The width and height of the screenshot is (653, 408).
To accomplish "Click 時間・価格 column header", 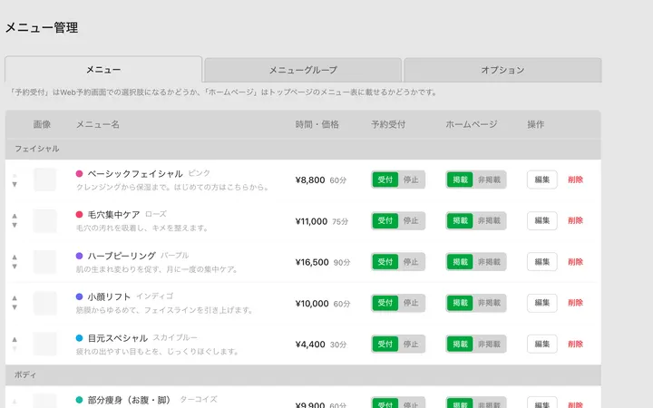I will [317, 124].
